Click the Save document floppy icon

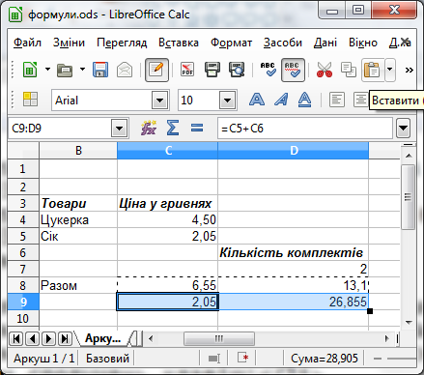pyautogui.click(x=100, y=70)
